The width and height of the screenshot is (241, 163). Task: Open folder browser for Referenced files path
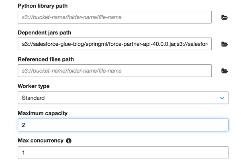tap(225, 71)
